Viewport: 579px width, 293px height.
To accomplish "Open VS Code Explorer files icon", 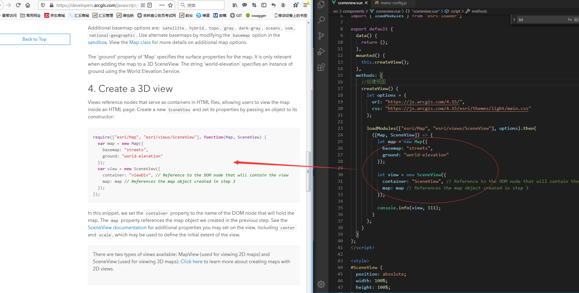I will [x=321, y=5].
